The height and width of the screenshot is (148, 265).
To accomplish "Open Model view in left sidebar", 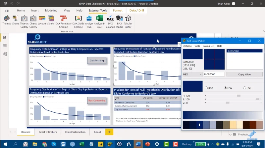I will [5, 54].
